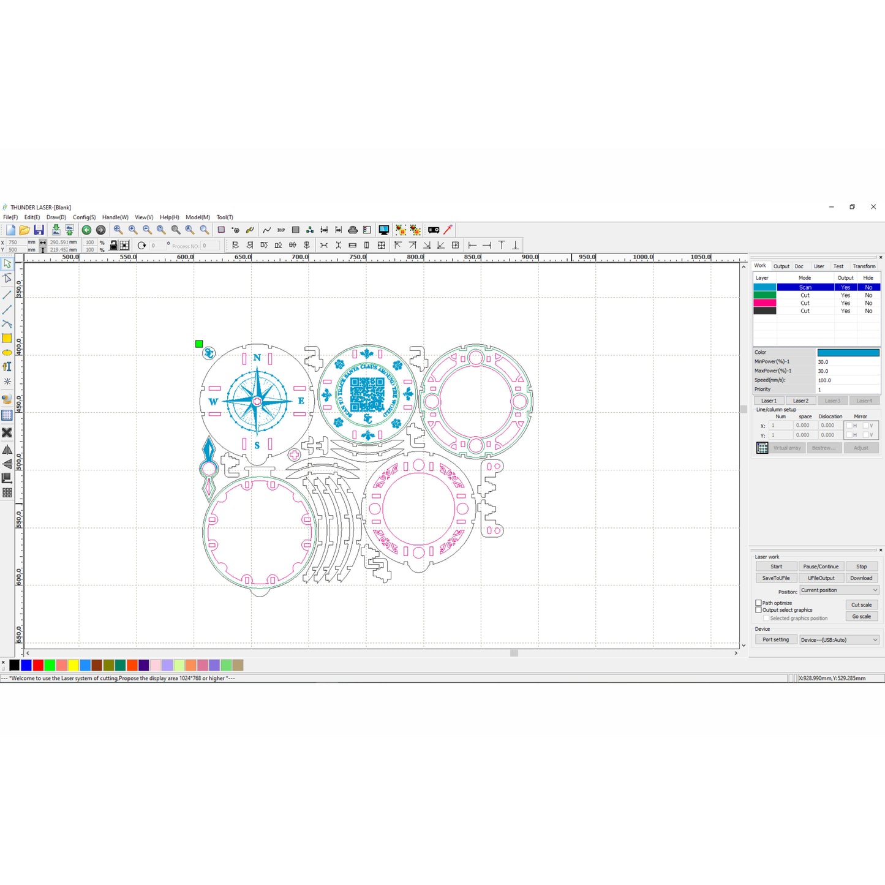Check Output select graphics option
Screen dimensions: 885x885
[758, 610]
